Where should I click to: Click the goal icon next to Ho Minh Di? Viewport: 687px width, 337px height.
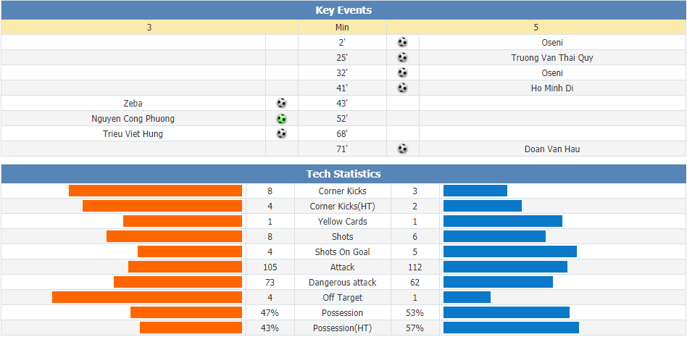click(402, 88)
